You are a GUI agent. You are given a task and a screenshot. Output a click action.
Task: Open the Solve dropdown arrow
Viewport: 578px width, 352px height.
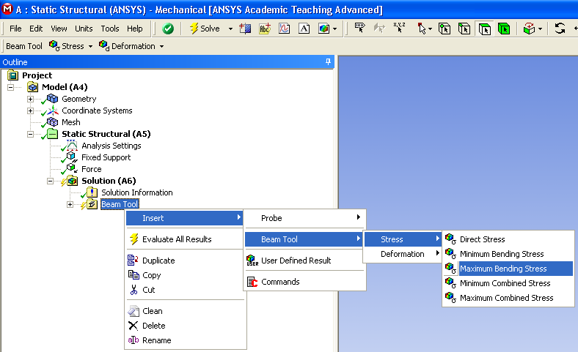pos(230,29)
